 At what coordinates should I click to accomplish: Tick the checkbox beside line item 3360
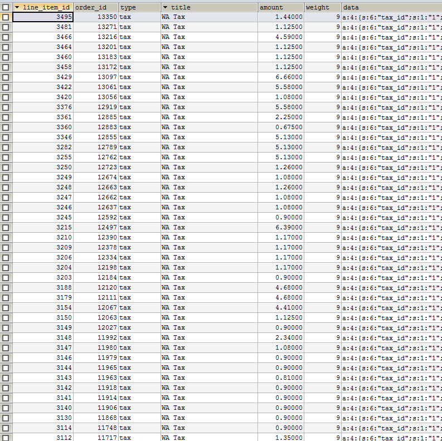[x=6, y=128]
